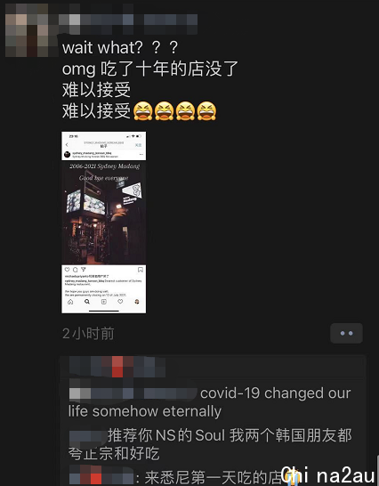Tap the blurred liker names row
379x486 pixels.
click(117, 367)
